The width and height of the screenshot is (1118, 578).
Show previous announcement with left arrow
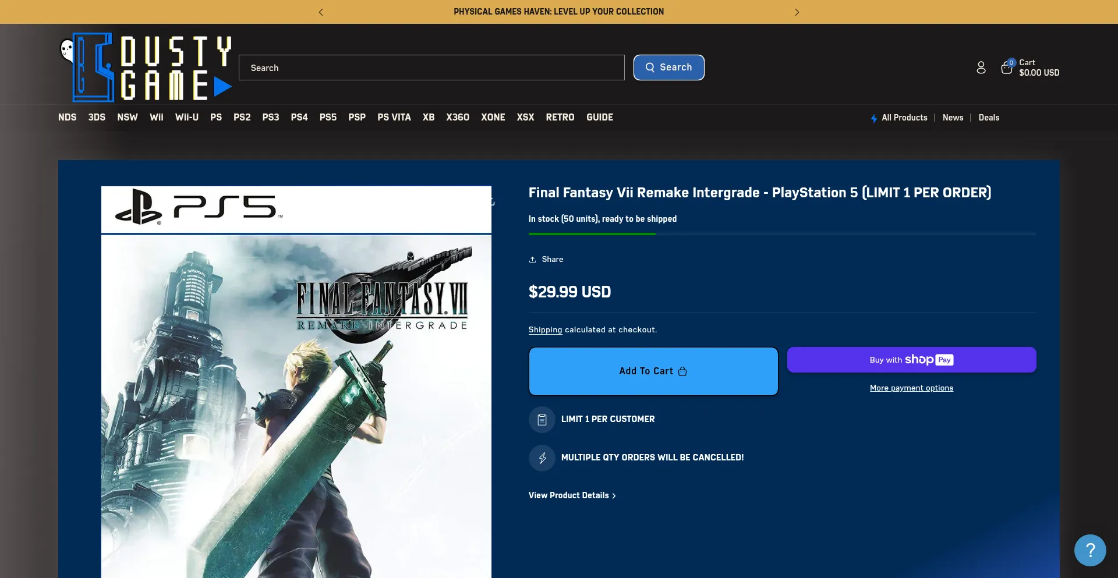321,12
